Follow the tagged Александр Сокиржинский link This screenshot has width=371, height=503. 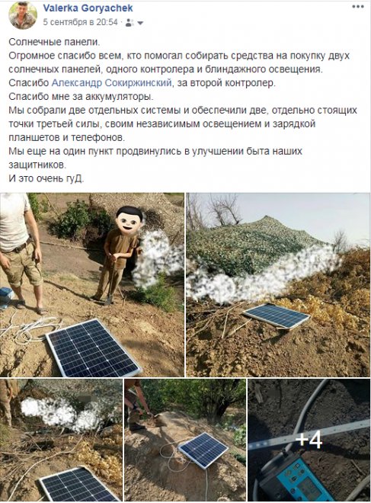point(111,83)
